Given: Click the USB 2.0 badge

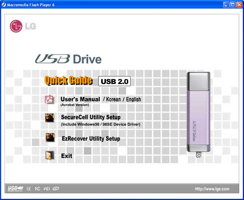Looking at the screenshot, I should tap(114, 81).
